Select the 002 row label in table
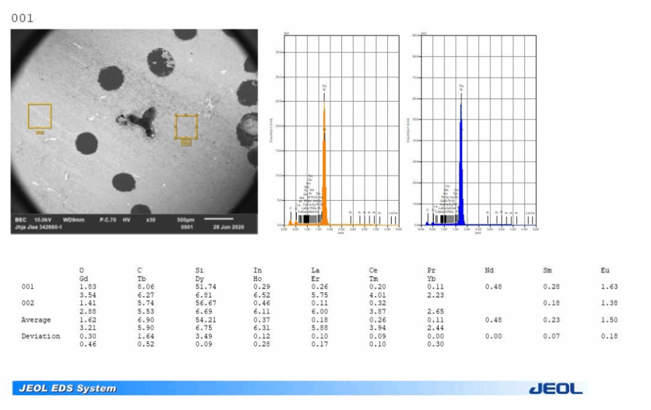Screen dimensions: 651x410 coord(28,303)
